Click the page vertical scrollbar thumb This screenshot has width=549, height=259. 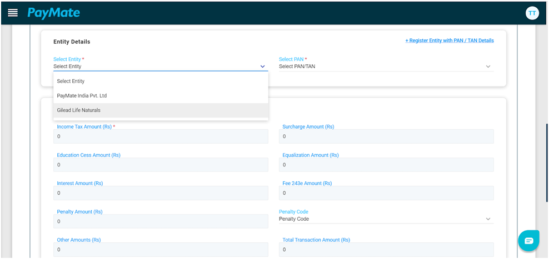(547, 162)
